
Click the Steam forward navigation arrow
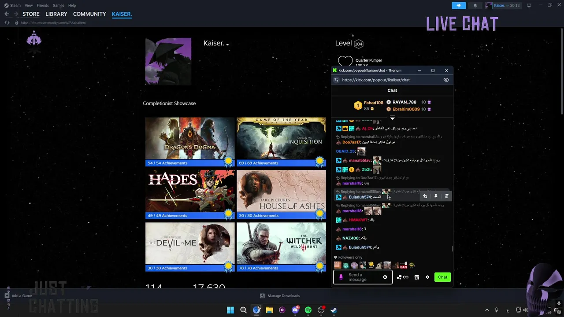click(x=16, y=14)
